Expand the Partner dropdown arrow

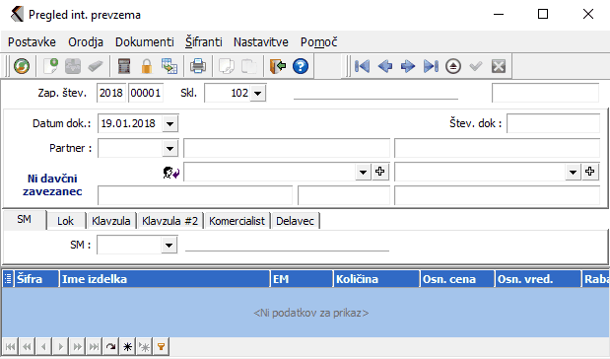tap(169, 148)
